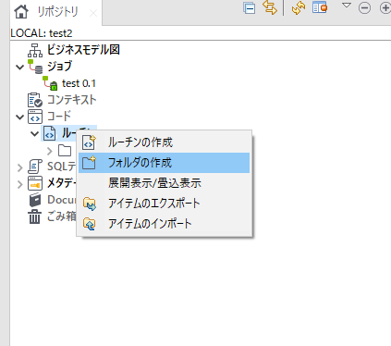Select the Documentation tree label

(62, 200)
